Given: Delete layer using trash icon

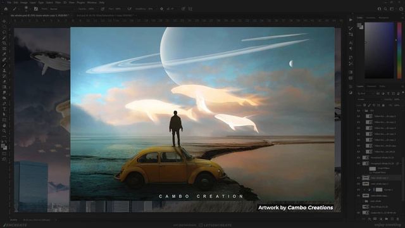Looking at the screenshot, I should point(398,219).
